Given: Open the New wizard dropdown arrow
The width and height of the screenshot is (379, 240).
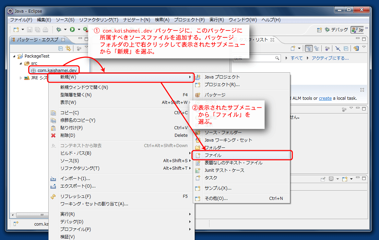Looking at the screenshot, I should point(23,30).
